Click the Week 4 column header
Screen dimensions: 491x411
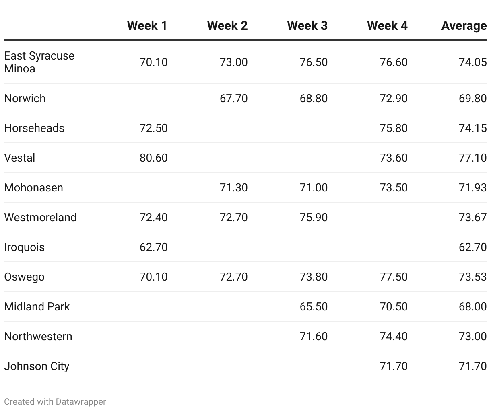pos(388,26)
